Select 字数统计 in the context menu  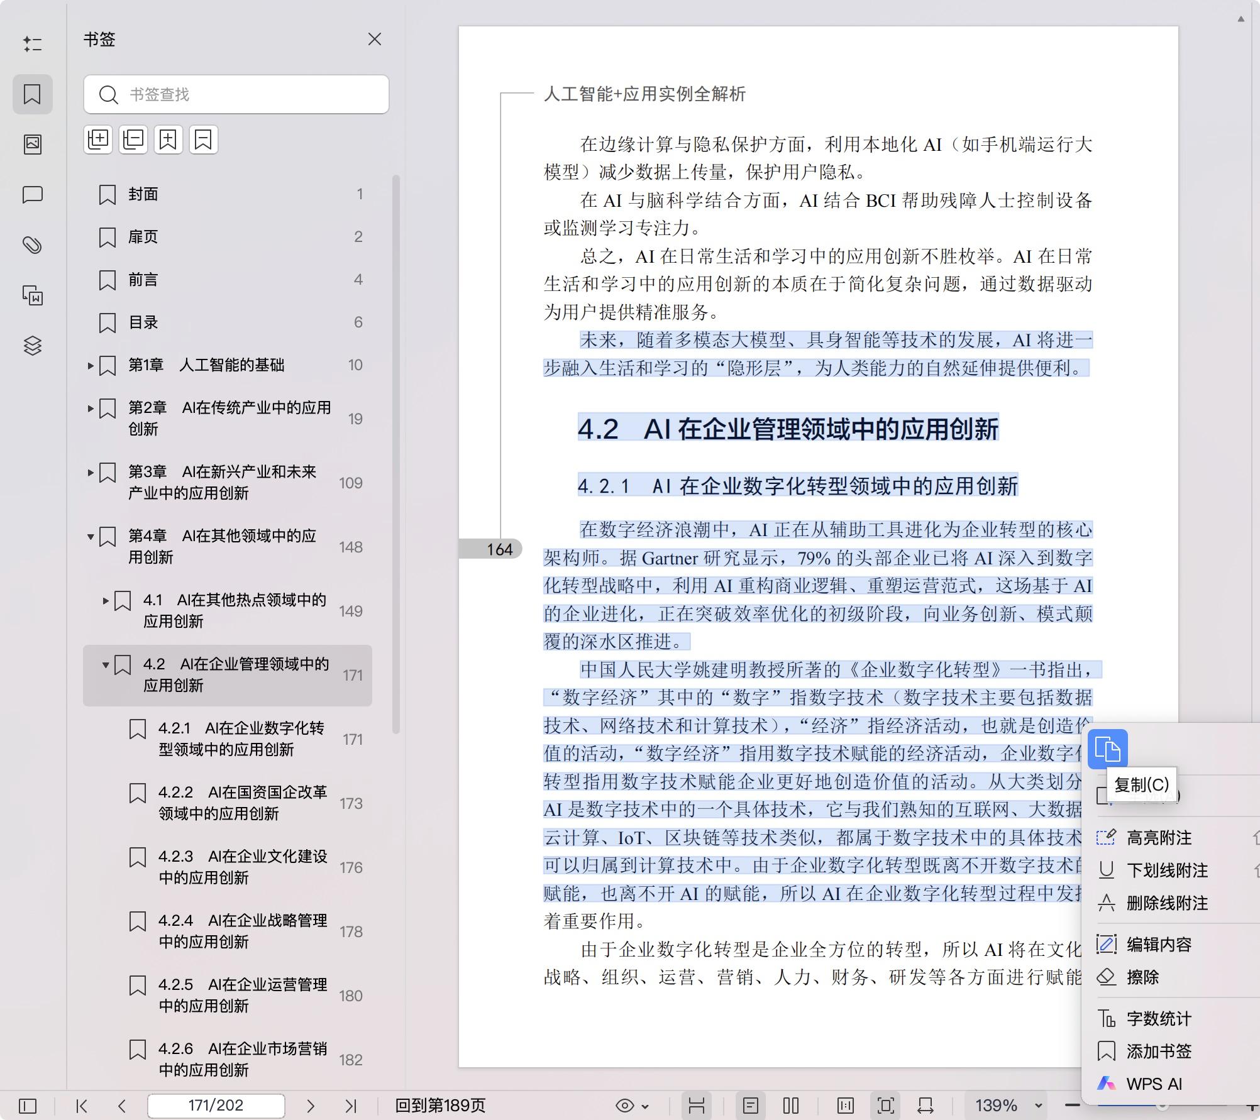tap(1158, 1019)
